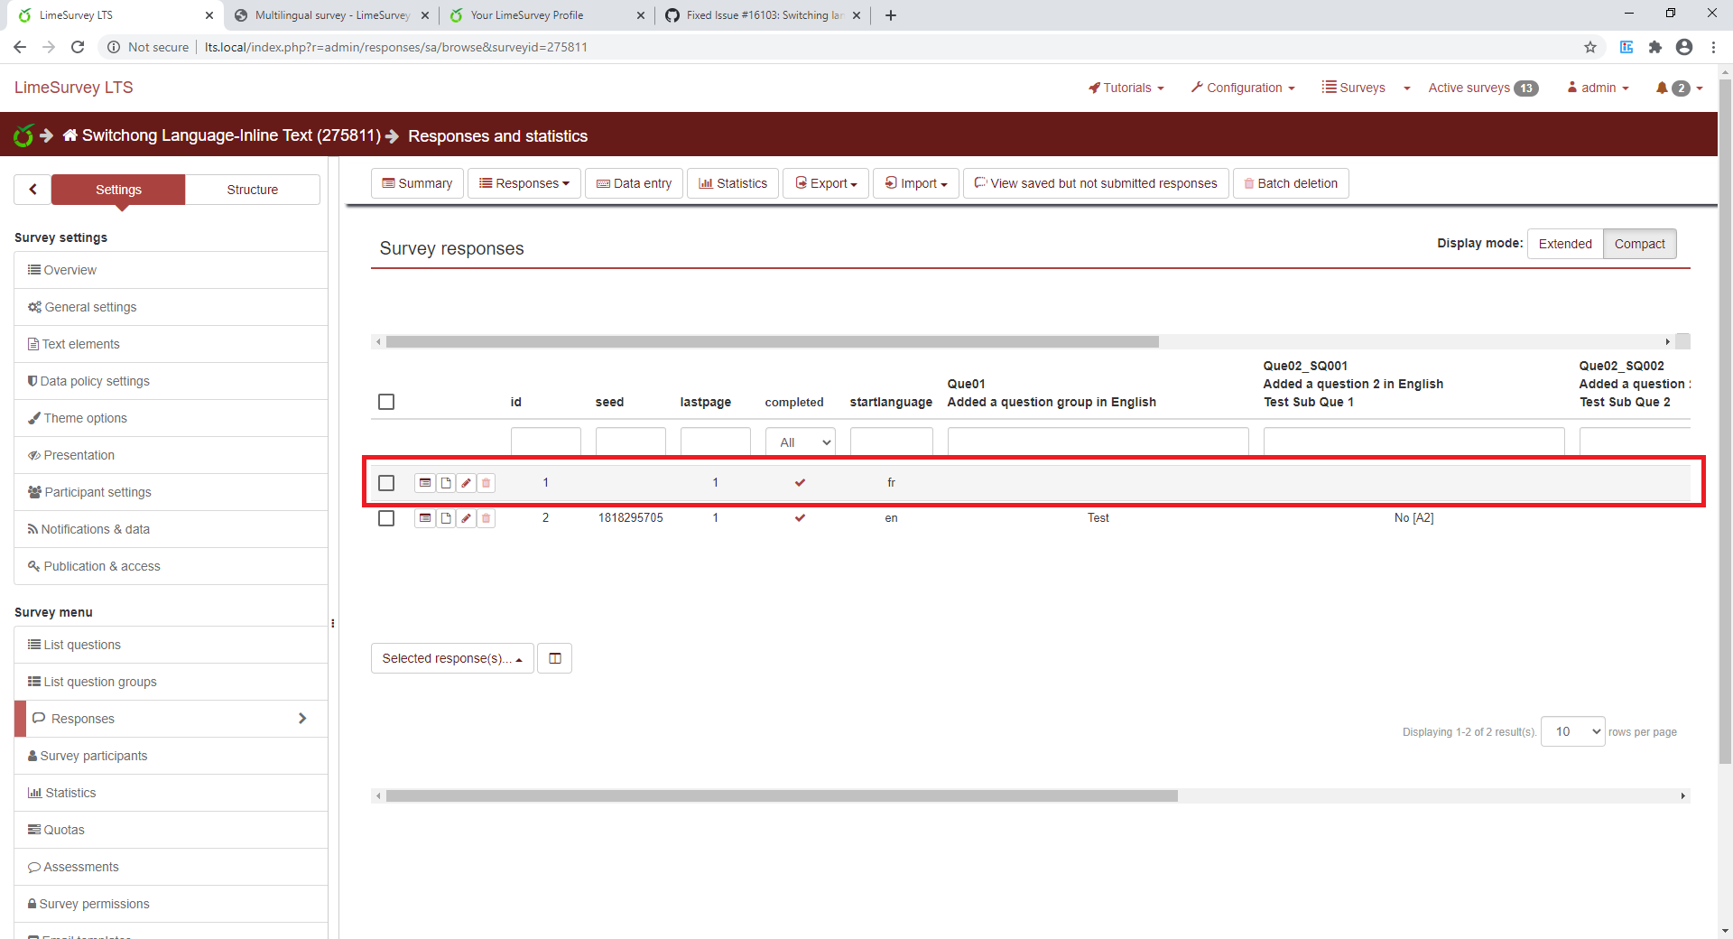Viewport: 1733px width, 939px height.
Task: Focus the startlanguage filter field
Action: click(x=891, y=442)
